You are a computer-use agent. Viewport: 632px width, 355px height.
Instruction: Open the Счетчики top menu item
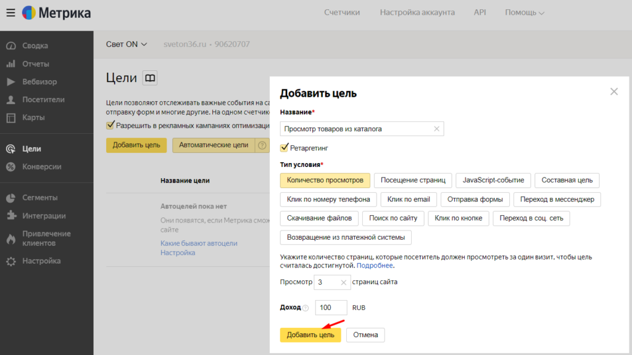pos(342,12)
